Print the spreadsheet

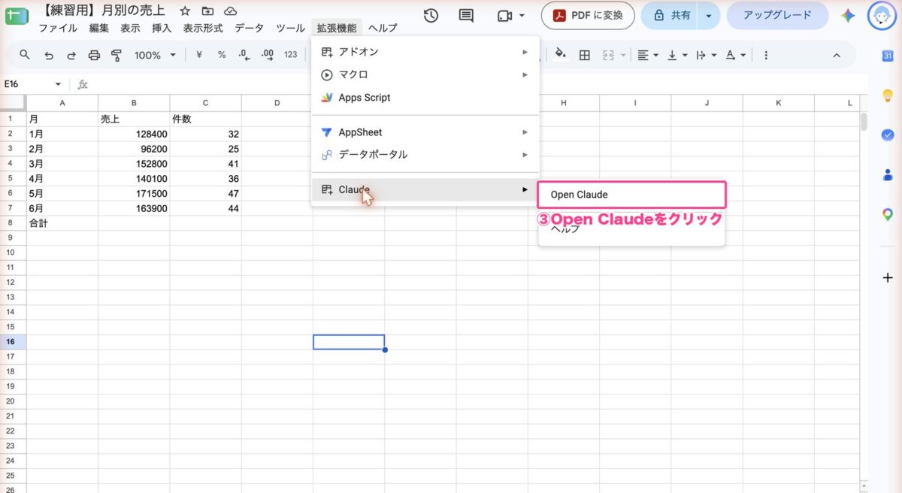94,55
